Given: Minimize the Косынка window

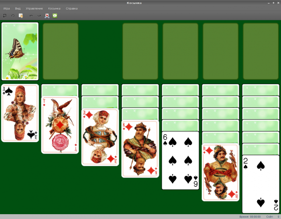Looking at the screenshot, I should tap(269, 3).
